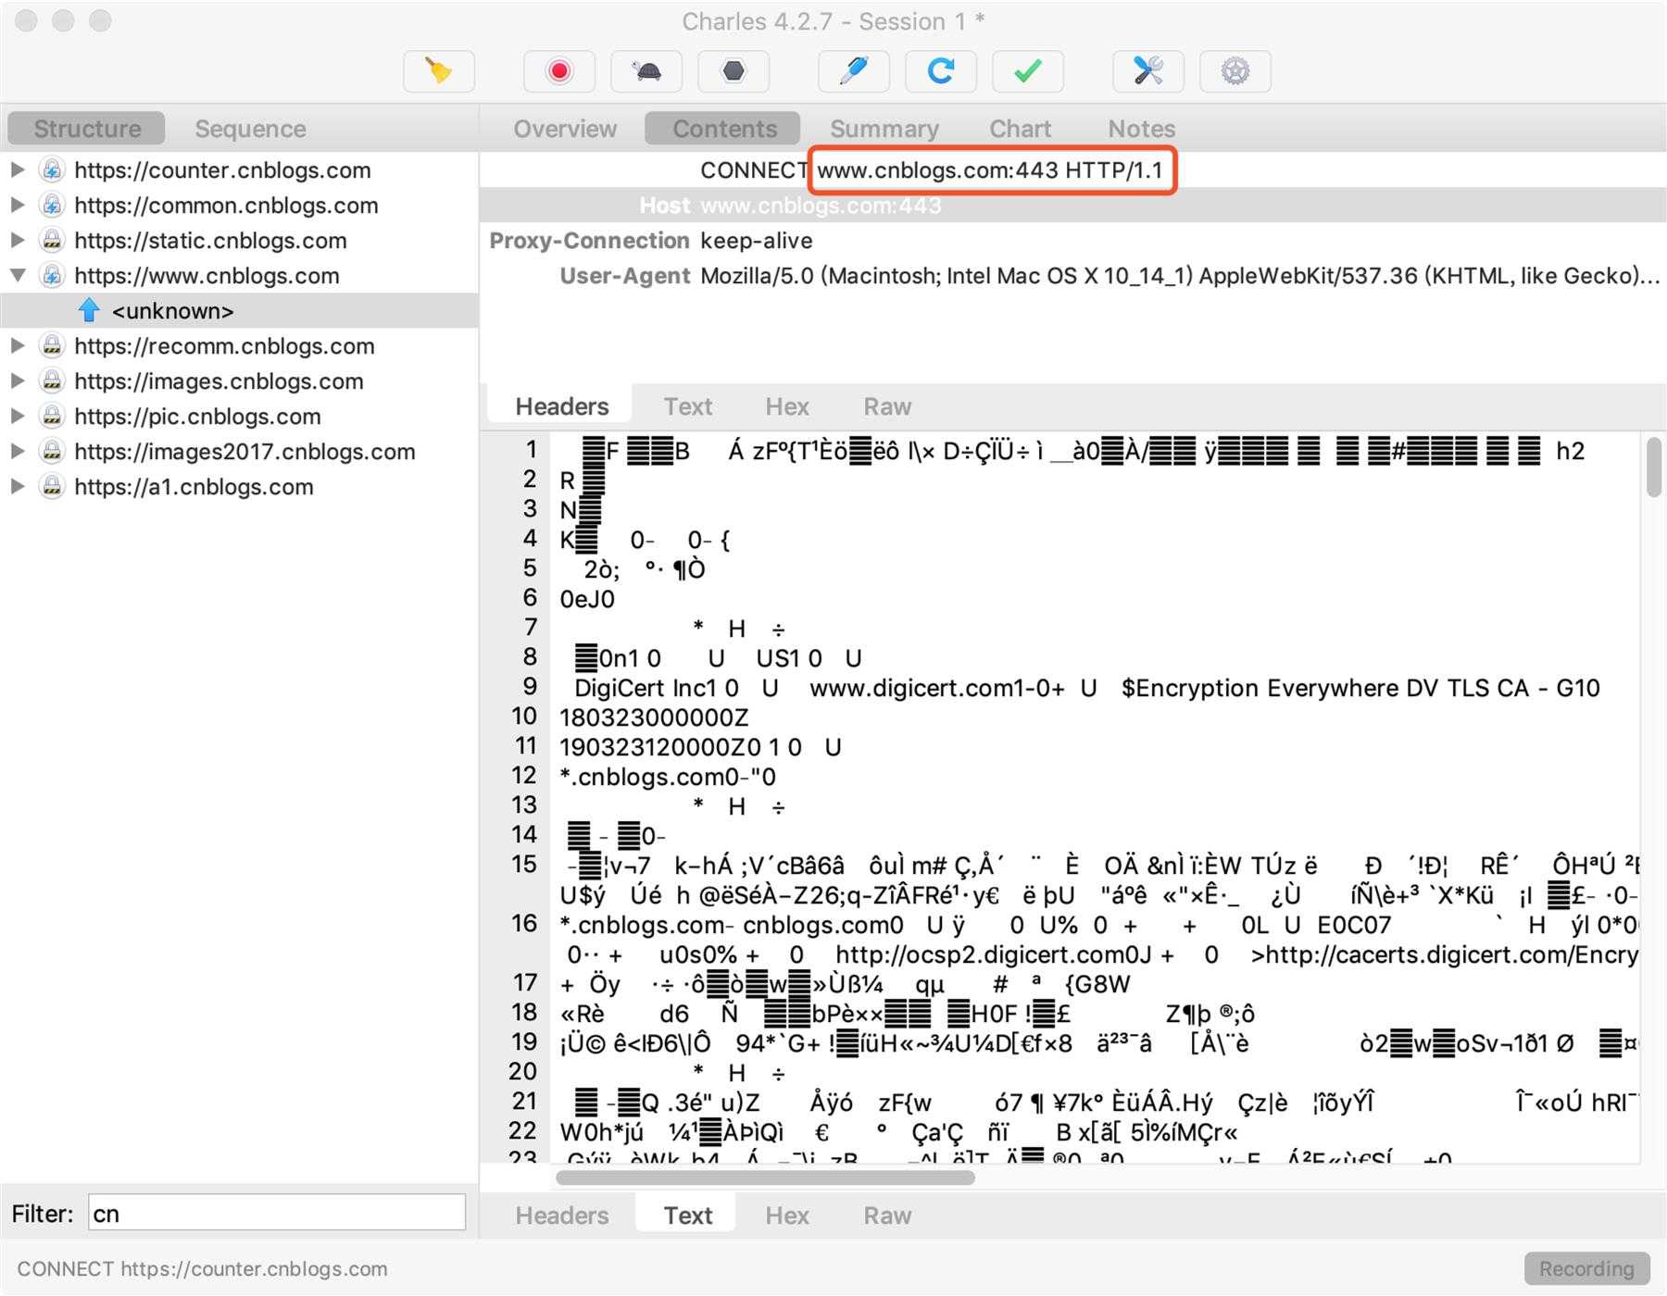
Task: Expand the counter.cnblogs.com host node
Action: click(18, 170)
